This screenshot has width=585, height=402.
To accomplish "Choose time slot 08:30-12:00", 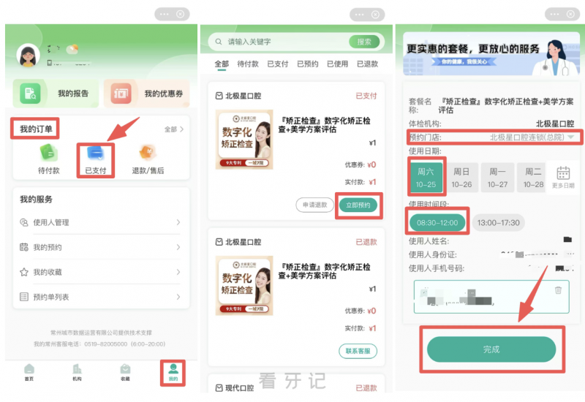I will click(x=437, y=223).
